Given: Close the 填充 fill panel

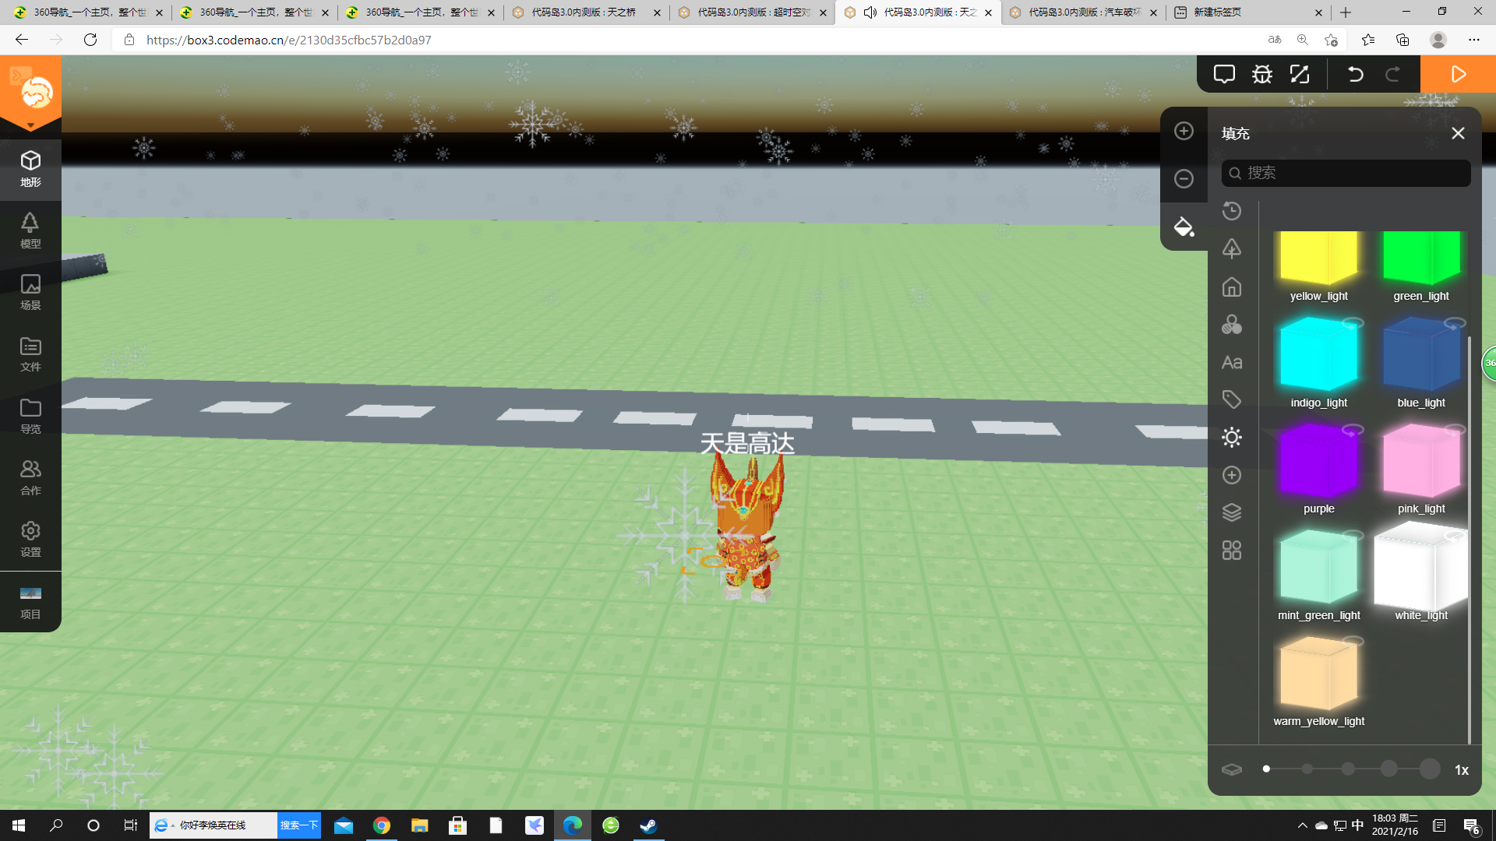Looking at the screenshot, I should pos(1458,133).
